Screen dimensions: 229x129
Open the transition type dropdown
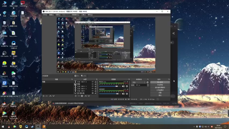pyautogui.click(x=139, y=82)
